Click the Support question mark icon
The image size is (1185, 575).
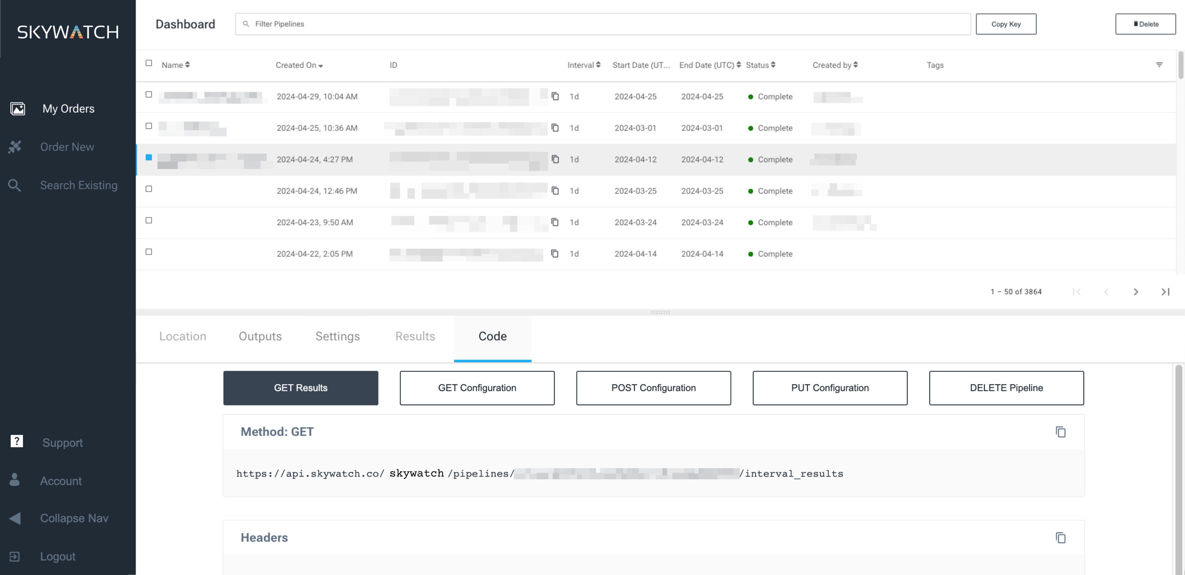[17, 441]
